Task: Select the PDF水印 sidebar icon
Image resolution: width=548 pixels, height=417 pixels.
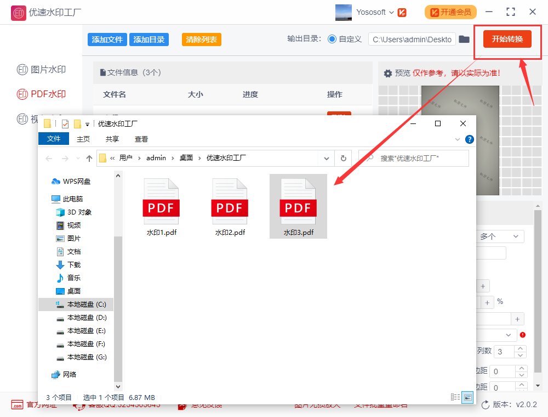Action: (x=36, y=94)
